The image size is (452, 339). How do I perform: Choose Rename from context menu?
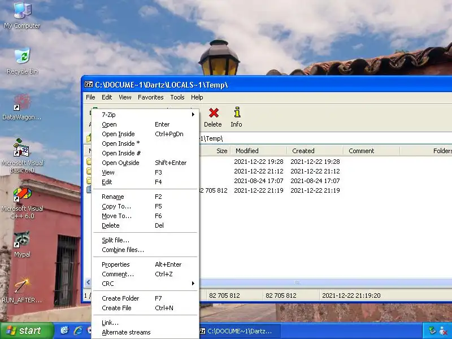click(x=145, y=197)
